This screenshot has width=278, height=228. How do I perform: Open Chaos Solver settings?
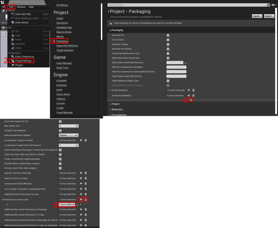pos(63,95)
